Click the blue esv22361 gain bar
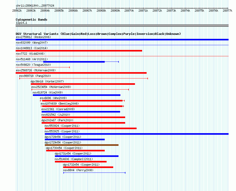Image resolution: width=236 pixels, height=191 pixels. click(x=81, y=112)
